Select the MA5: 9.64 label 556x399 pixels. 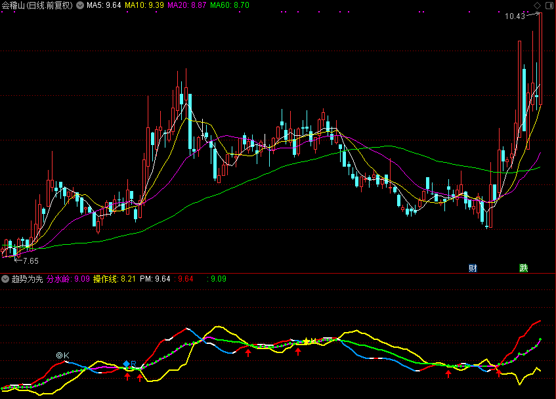coord(104,5)
